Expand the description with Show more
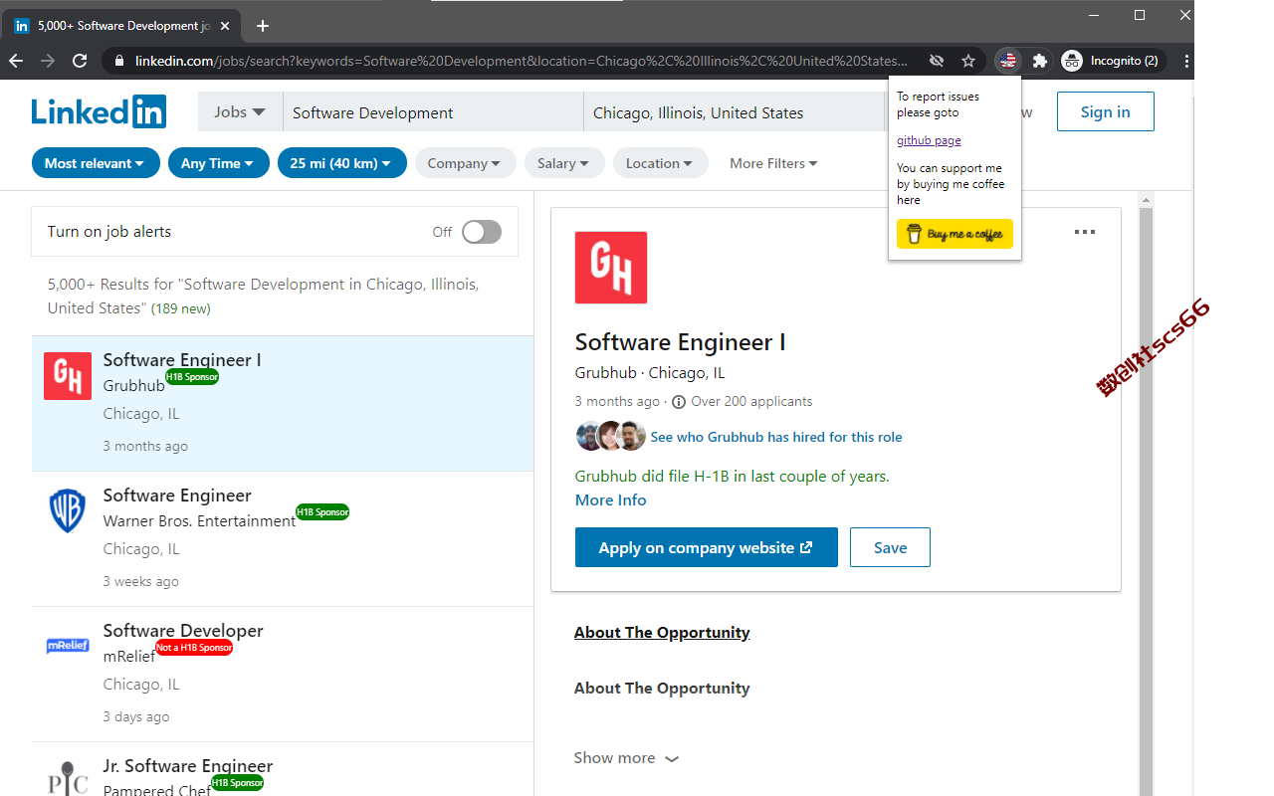Viewport: 1274px width, 796px height. (626, 758)
